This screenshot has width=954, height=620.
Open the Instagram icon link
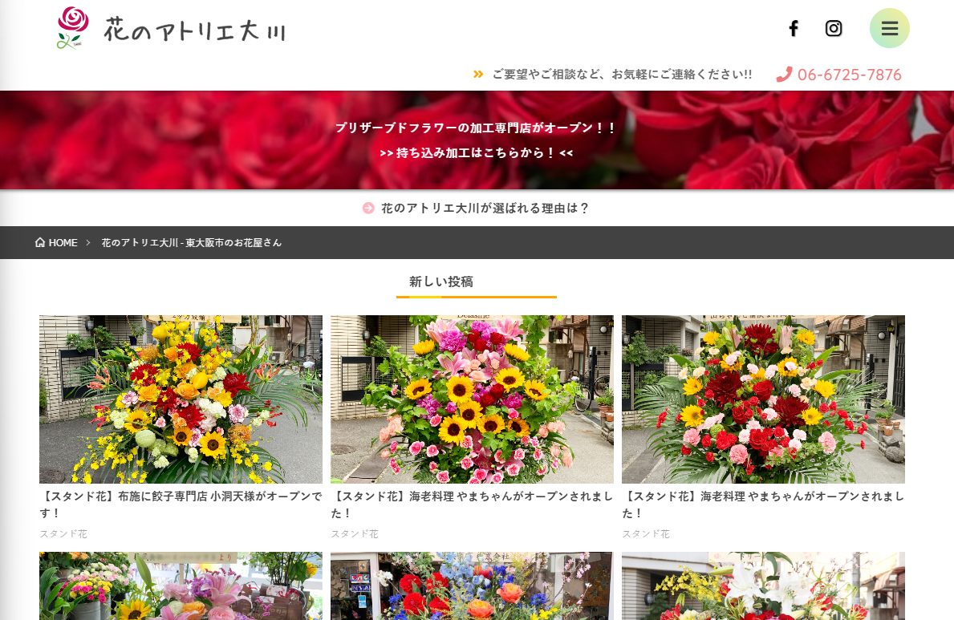[x=834, y=29]
